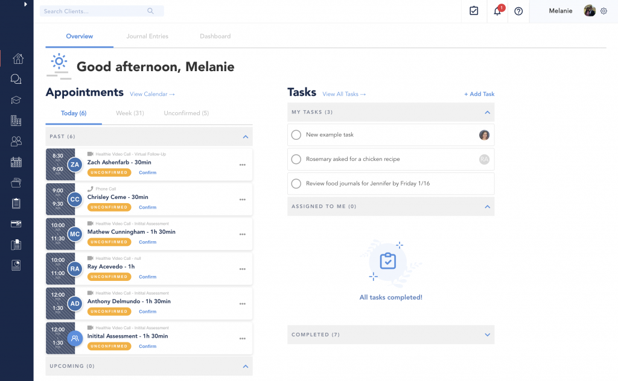Confirm Anthony Delmundo's appointment
The height and width of the screenshot is (381, 618).
click(147, 311)
